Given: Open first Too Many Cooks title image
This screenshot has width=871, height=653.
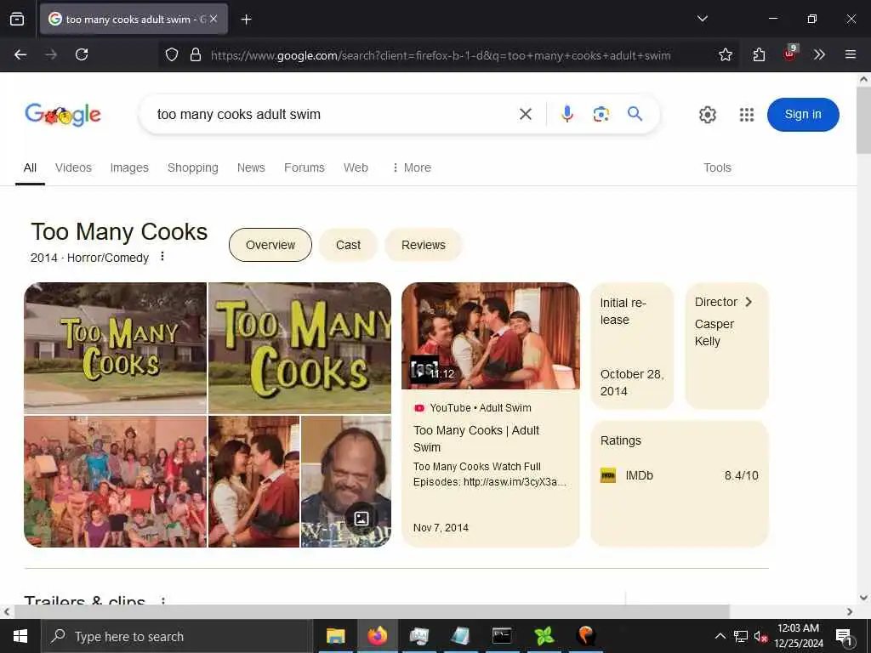Looking at the screenshot, I should coord(115,348).
